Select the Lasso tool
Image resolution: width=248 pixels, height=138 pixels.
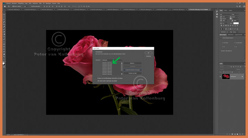point(4,20)
